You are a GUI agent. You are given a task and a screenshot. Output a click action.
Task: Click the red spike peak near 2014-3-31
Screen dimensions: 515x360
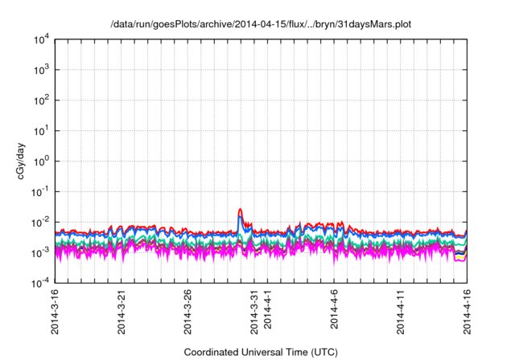240,210
